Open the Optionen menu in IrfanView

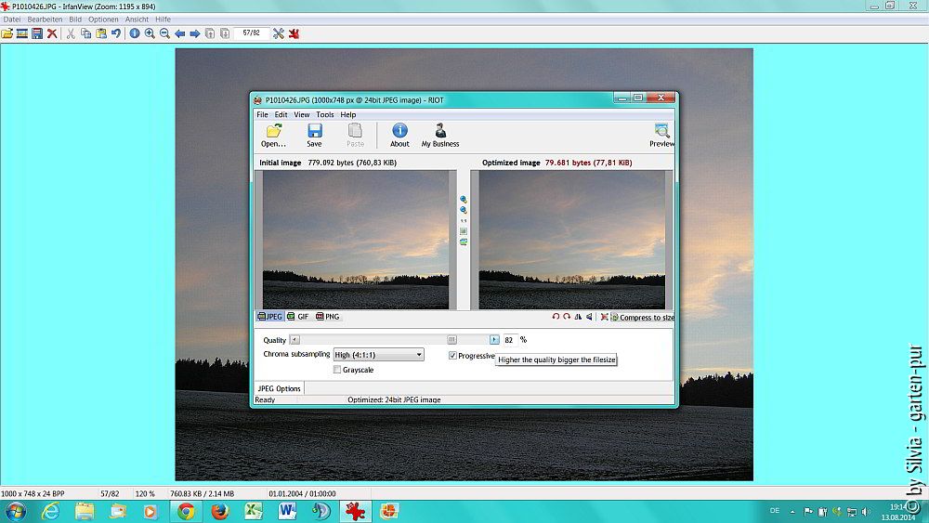pos(103,19)
